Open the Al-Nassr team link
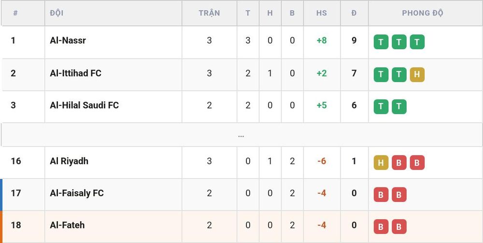This screenshot has width=483, height=243. [x=68, y=41]
